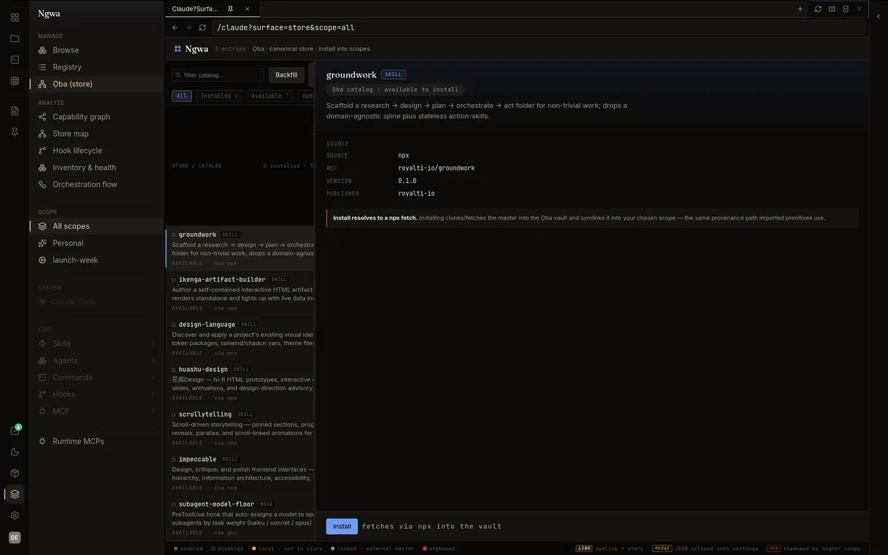Filter by Hooks kind
This screenshot has height=555, width=888.
click(96, 394)
